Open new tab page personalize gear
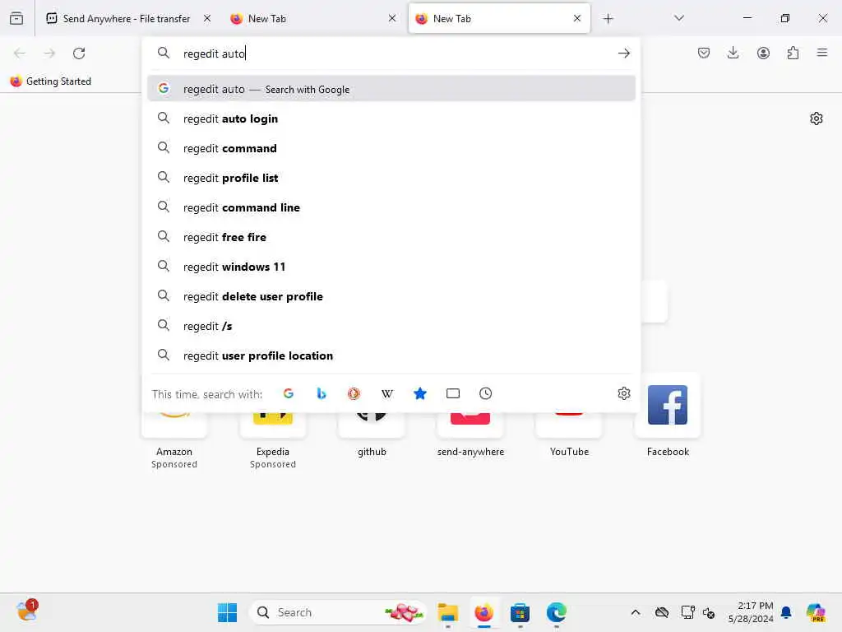The height and width of the screenshot is (632, 842). tap(817, 118)
